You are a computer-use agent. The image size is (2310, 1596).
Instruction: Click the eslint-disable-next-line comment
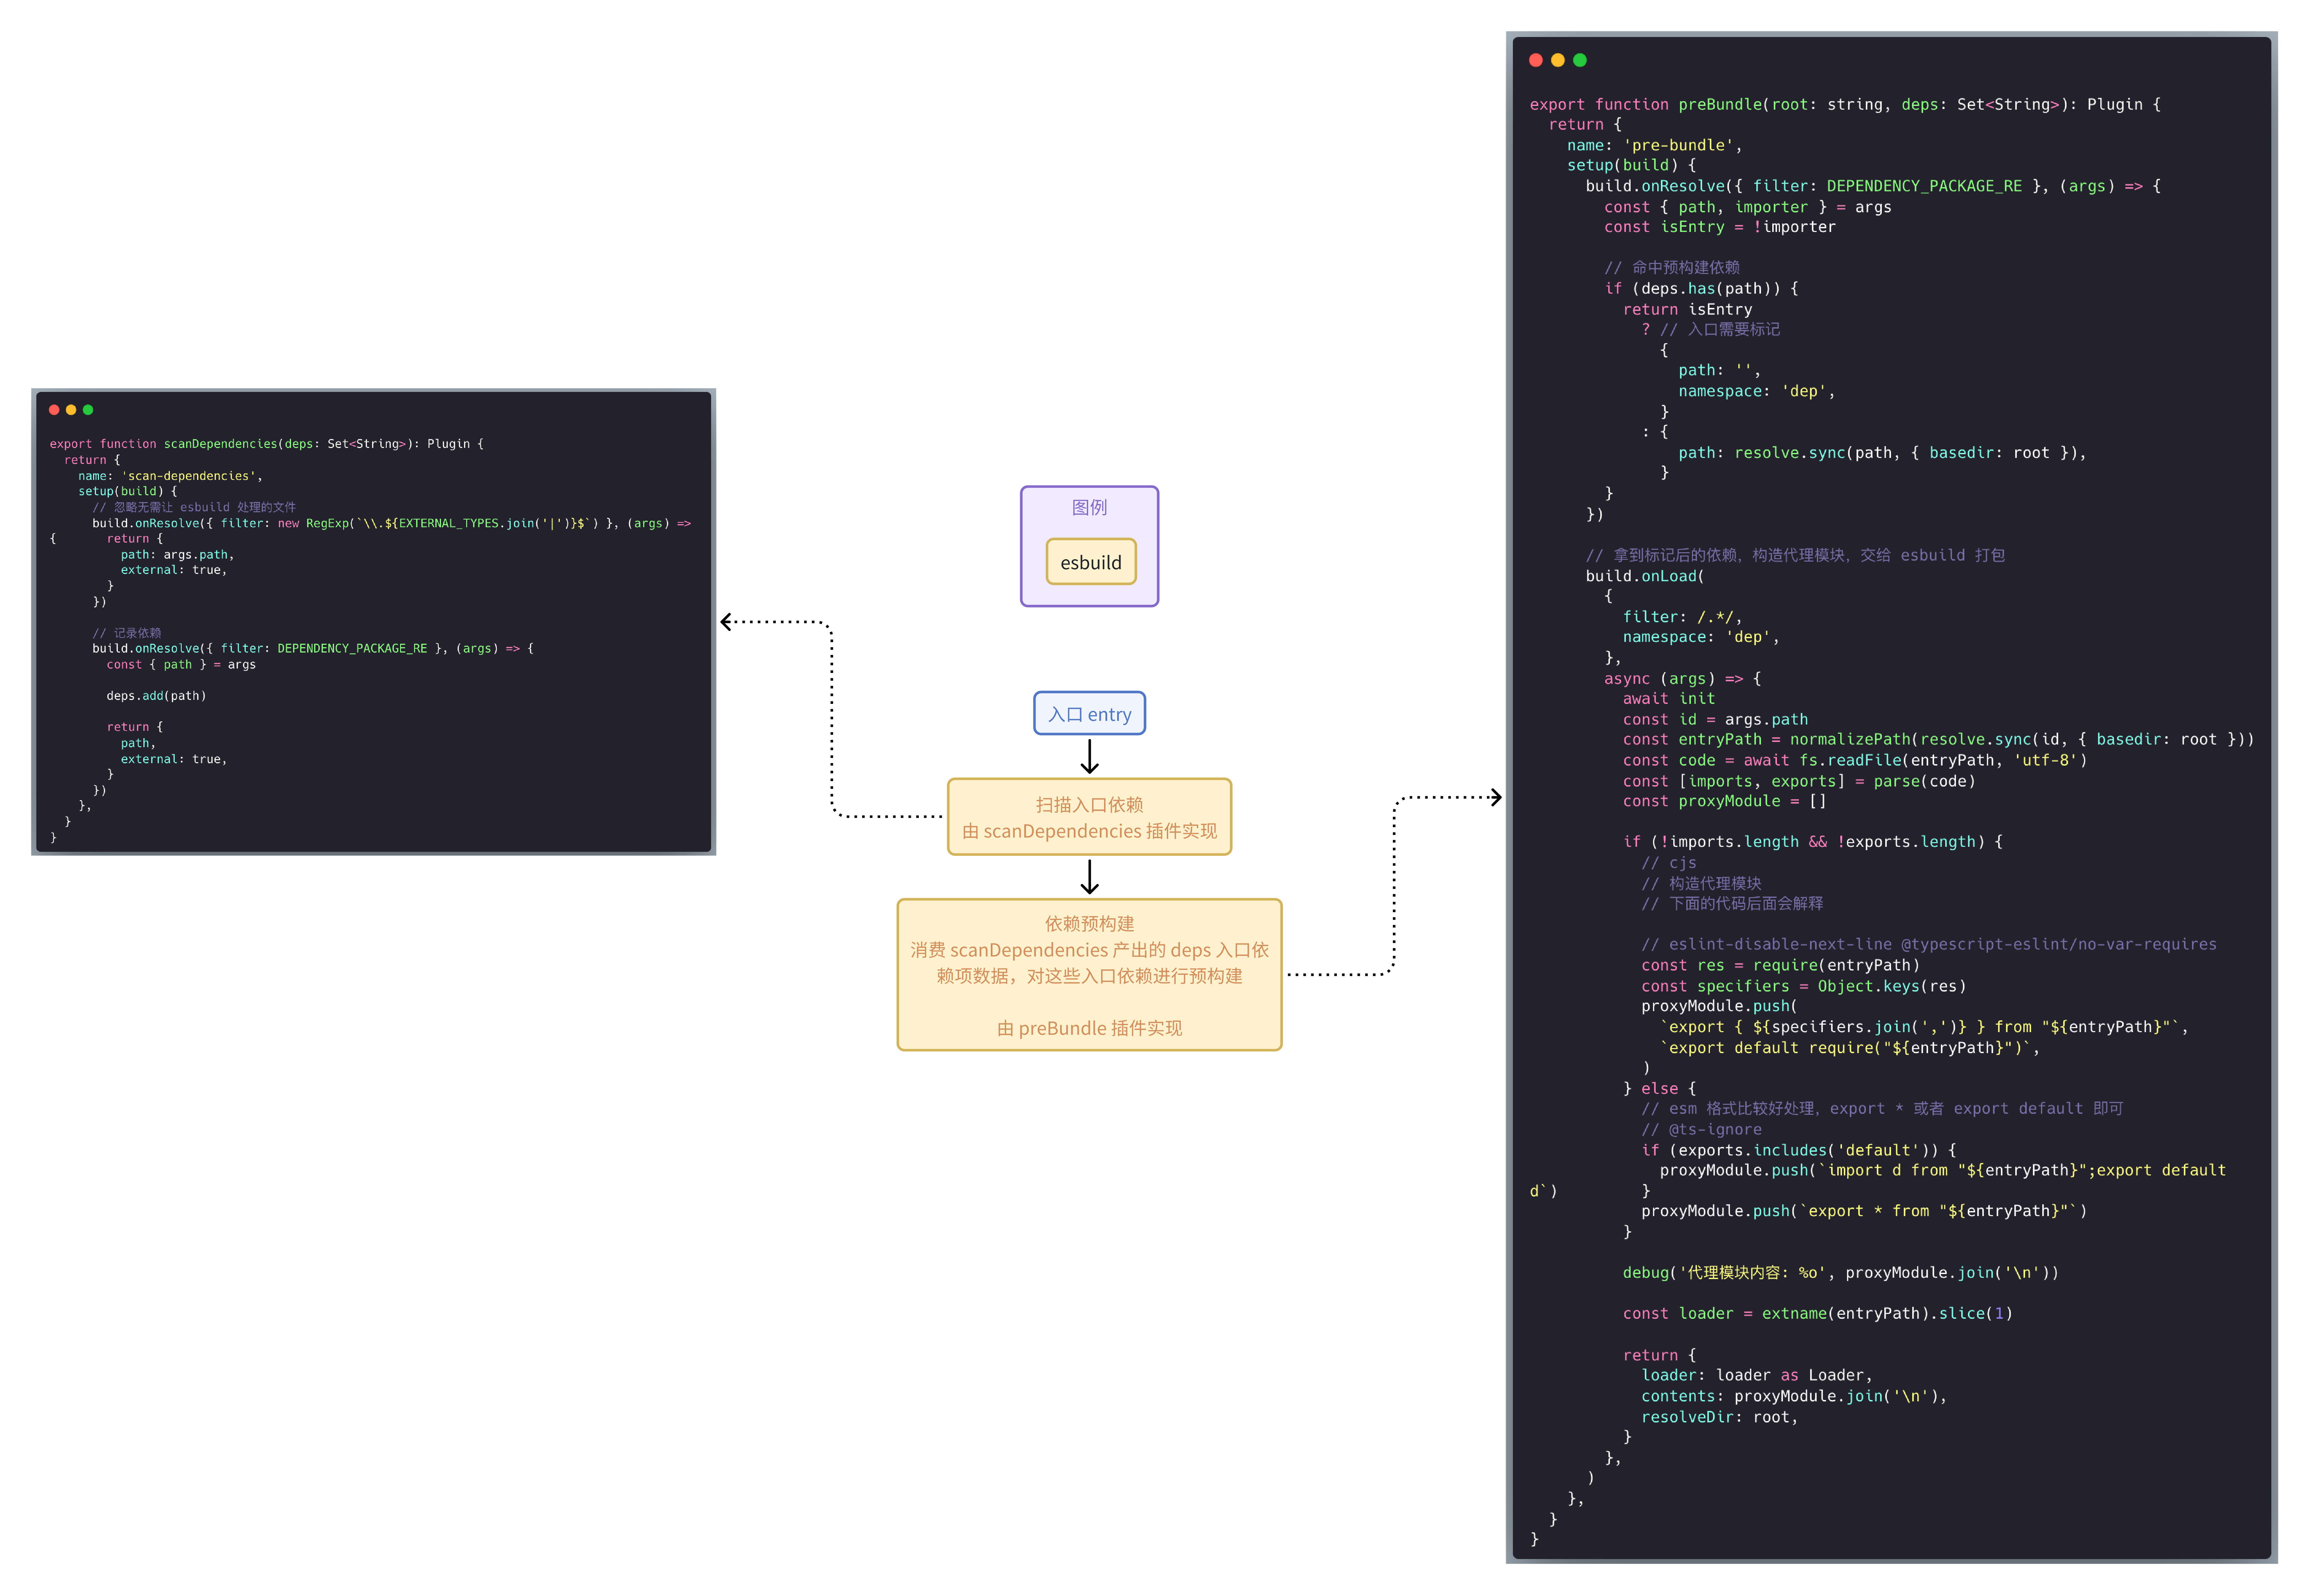click(x=1929, y=945)
